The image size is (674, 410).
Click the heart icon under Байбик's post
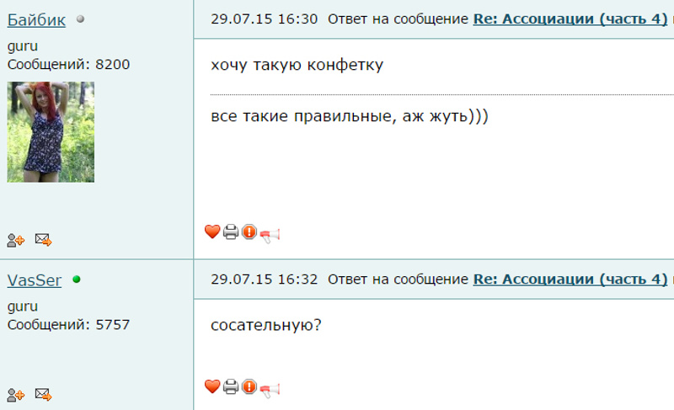point(212,232)
